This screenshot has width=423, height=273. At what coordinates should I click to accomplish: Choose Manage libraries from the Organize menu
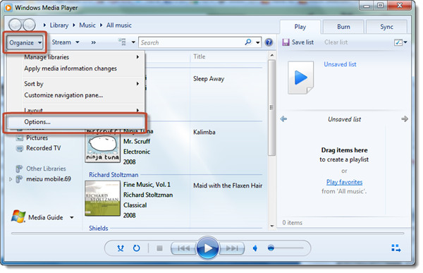click(76, 57)
